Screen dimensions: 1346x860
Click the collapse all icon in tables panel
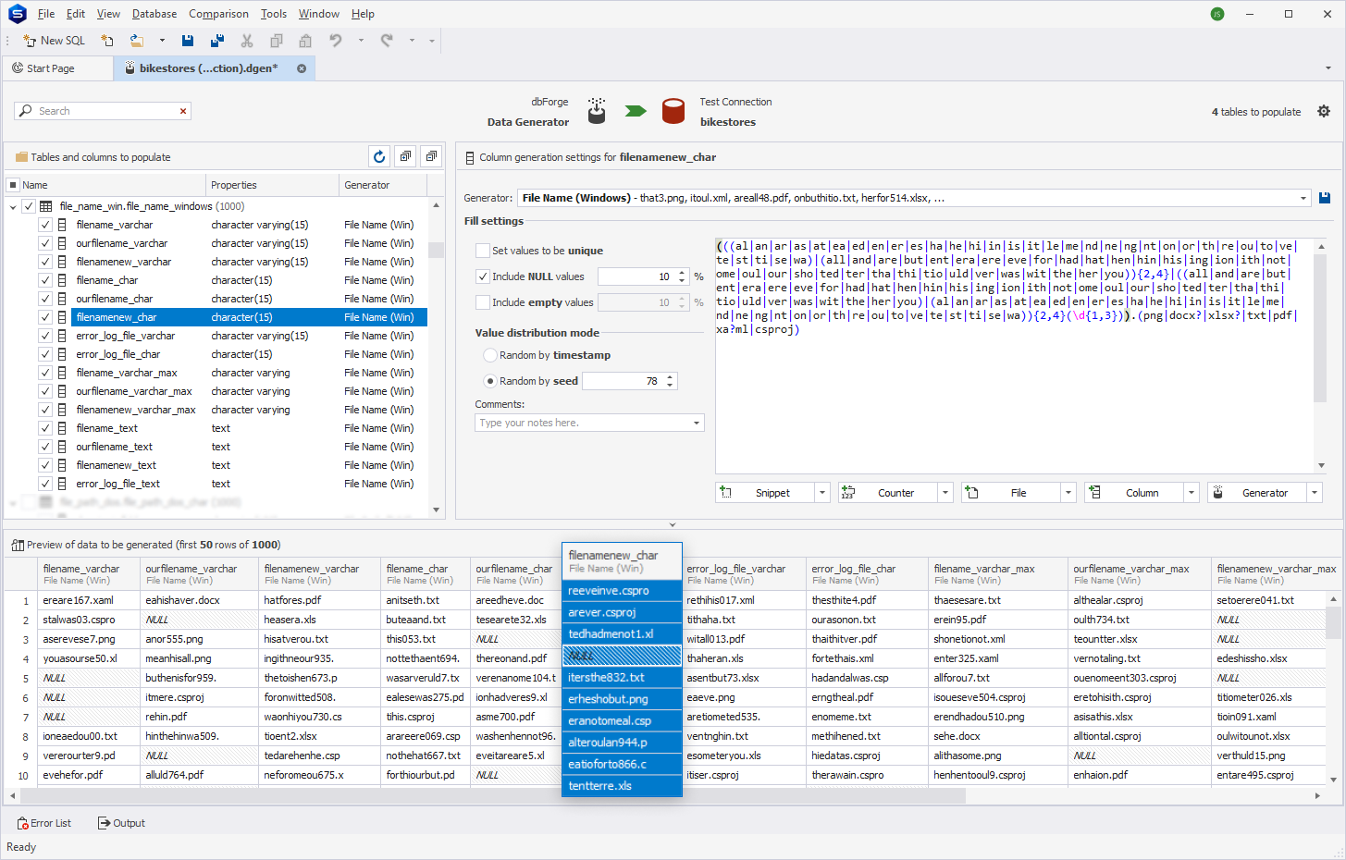point(431,157)
